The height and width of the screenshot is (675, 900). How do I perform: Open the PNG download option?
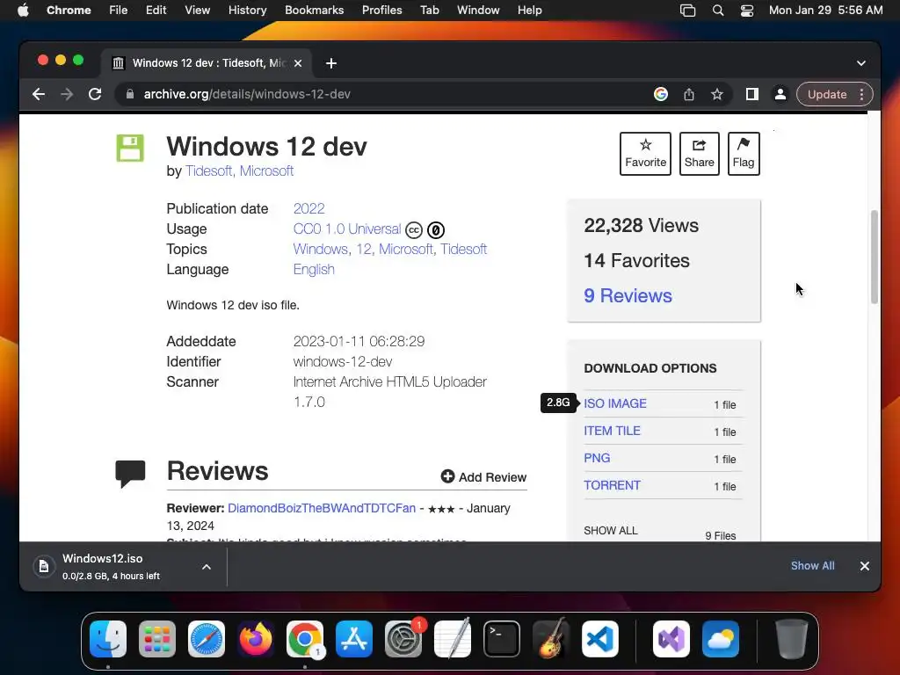click(x=597, y=458)
